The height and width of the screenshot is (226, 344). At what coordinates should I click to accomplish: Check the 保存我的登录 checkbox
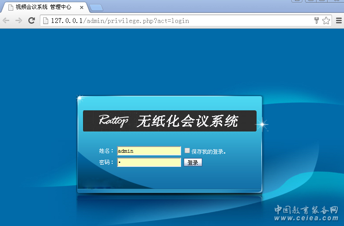pyautogui.click(x=187, y=151)
